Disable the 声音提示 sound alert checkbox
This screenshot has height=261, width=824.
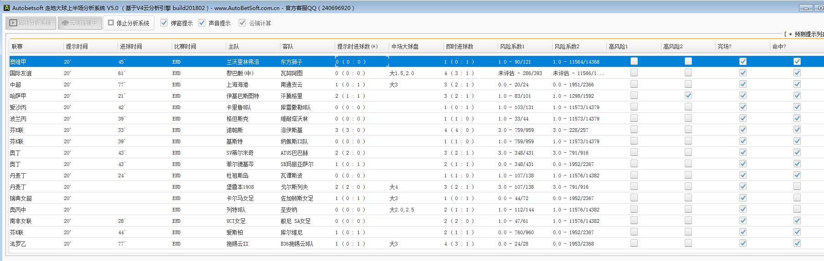pyautogui.click(x=202, y=23)
